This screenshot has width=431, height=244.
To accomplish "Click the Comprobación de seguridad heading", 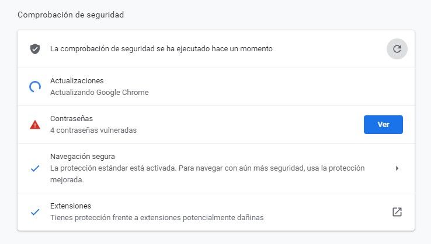I will 71,15.
